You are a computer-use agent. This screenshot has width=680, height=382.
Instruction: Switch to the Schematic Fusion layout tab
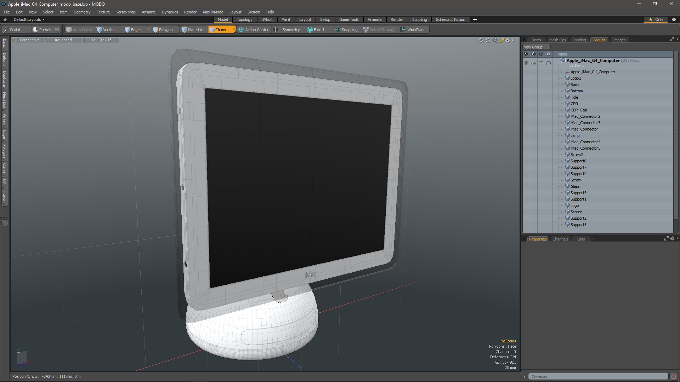point(450,19)
